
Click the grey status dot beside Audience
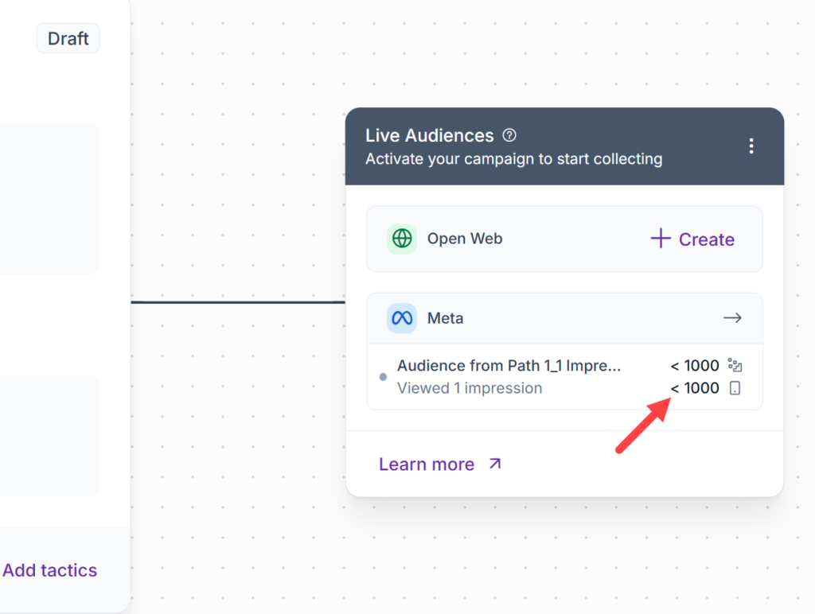(383, 377)
